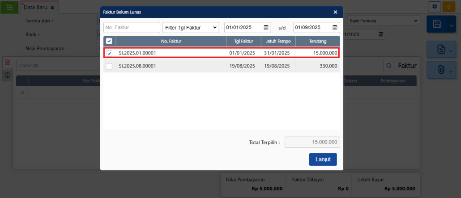Close the Faktur Belum Lunas dialog
This screenshot has width=461, height=198.
336,12
